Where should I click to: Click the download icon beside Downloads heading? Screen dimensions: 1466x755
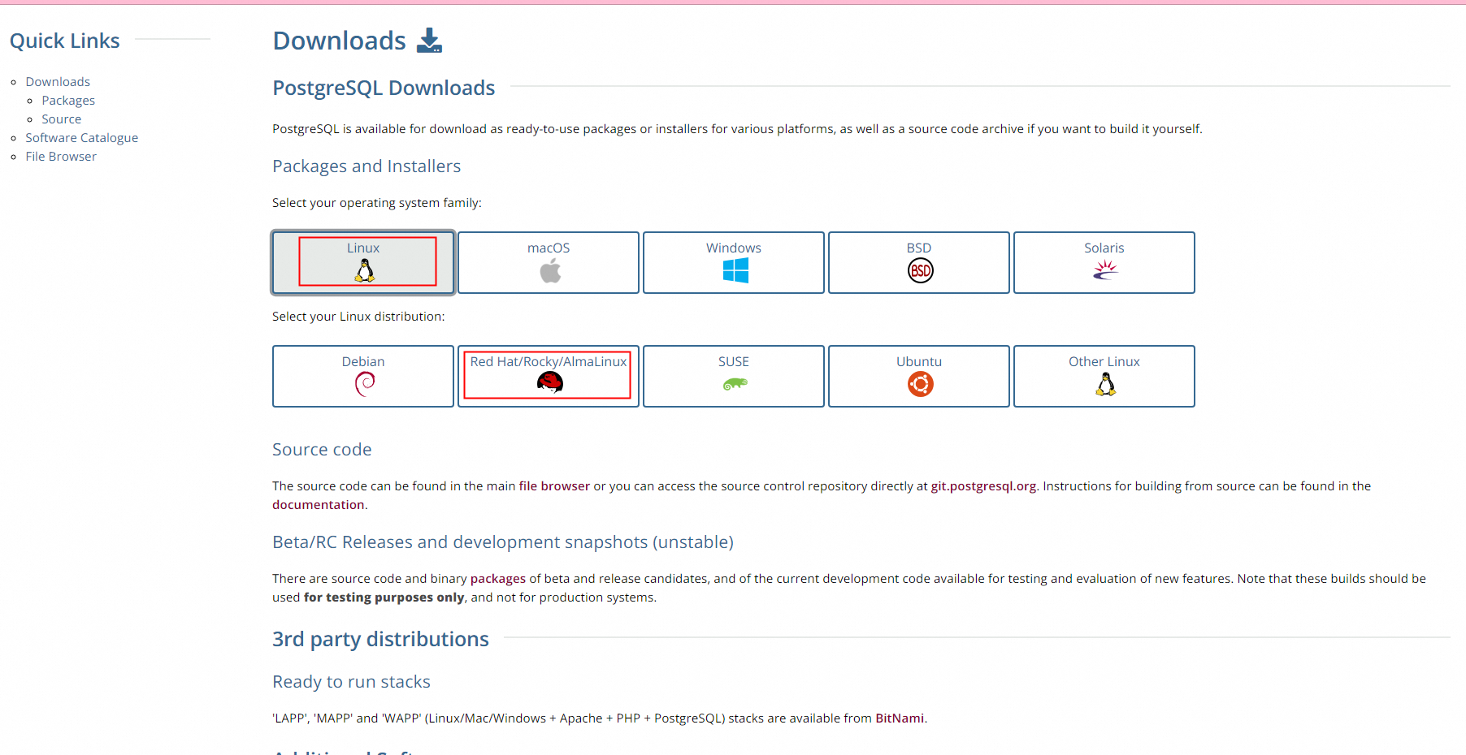click(429, 40)
